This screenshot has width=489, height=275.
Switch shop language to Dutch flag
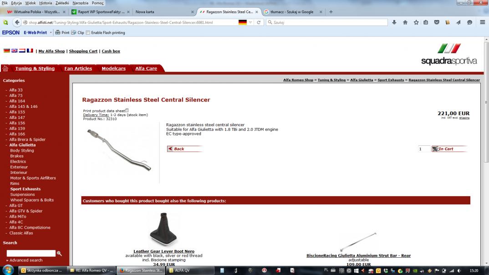[22, 51]
